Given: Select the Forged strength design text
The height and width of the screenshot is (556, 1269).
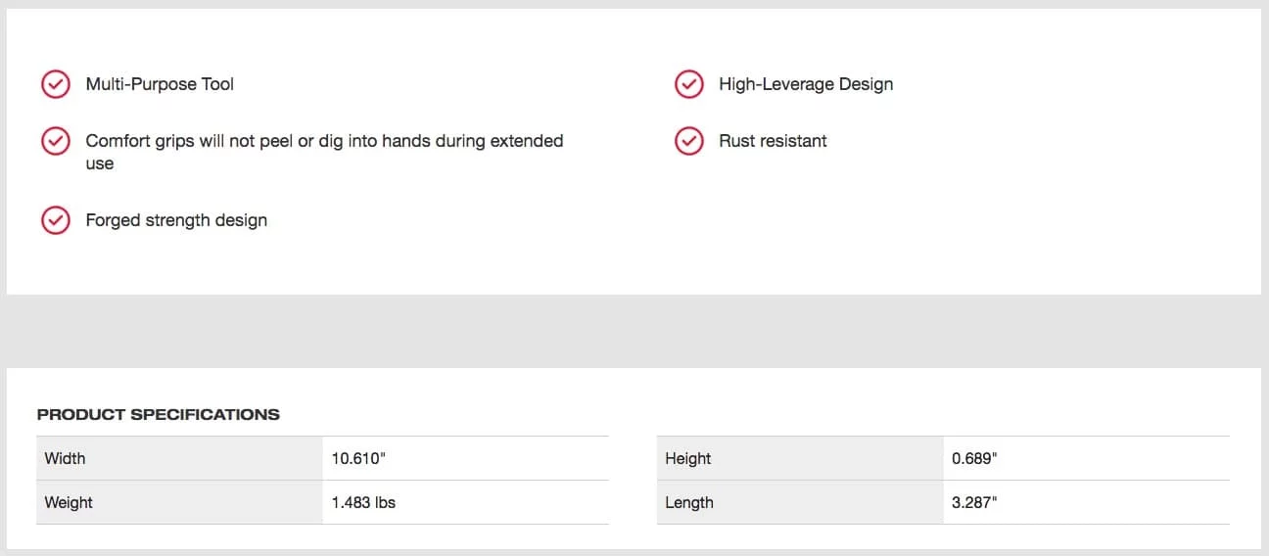Looking at the screenshot, I should (x=176, y=220).
